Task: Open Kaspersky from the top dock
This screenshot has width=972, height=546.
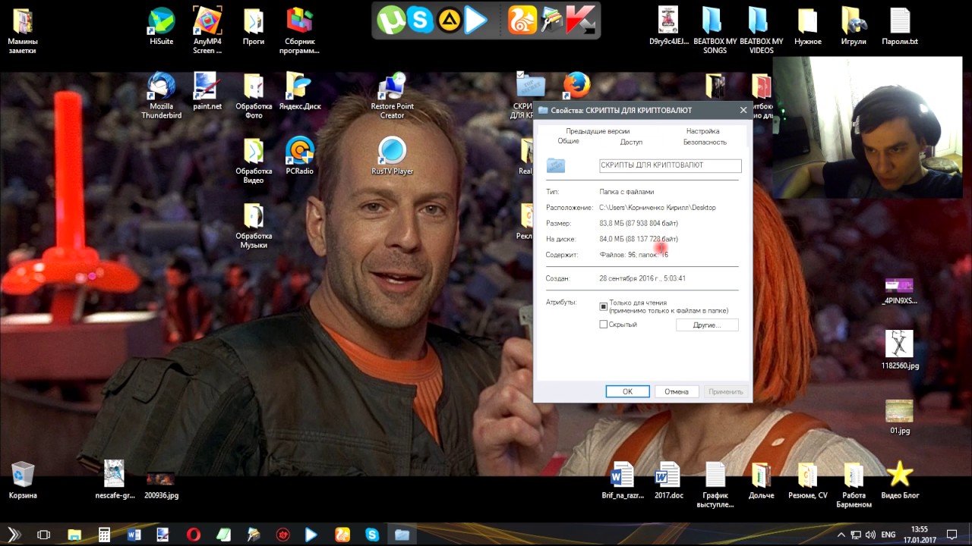Action: click(x=580, y=20)
